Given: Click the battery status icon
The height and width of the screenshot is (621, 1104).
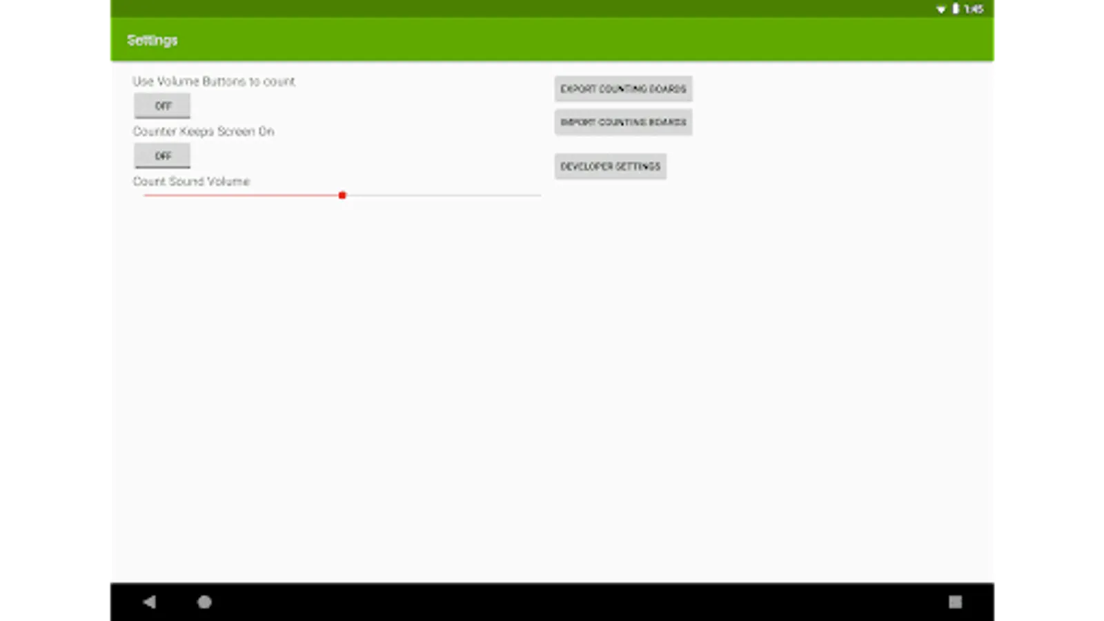Looking at the screenshot, I should coord(956,8).
